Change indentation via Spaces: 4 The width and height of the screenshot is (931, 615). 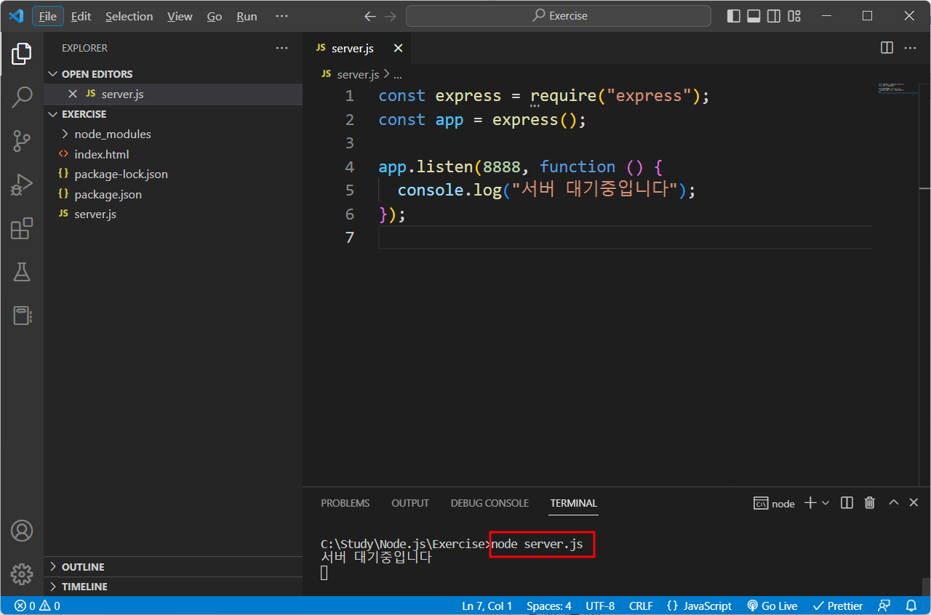click(x=549, y=606)
